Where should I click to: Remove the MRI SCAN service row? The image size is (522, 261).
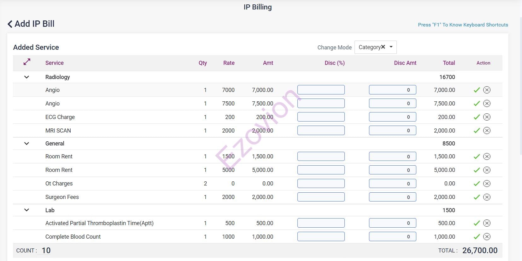coord(487,131)
